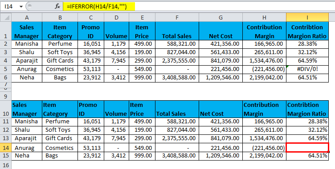
Task: Click the fx insert function icon
Action: [57, 7]
